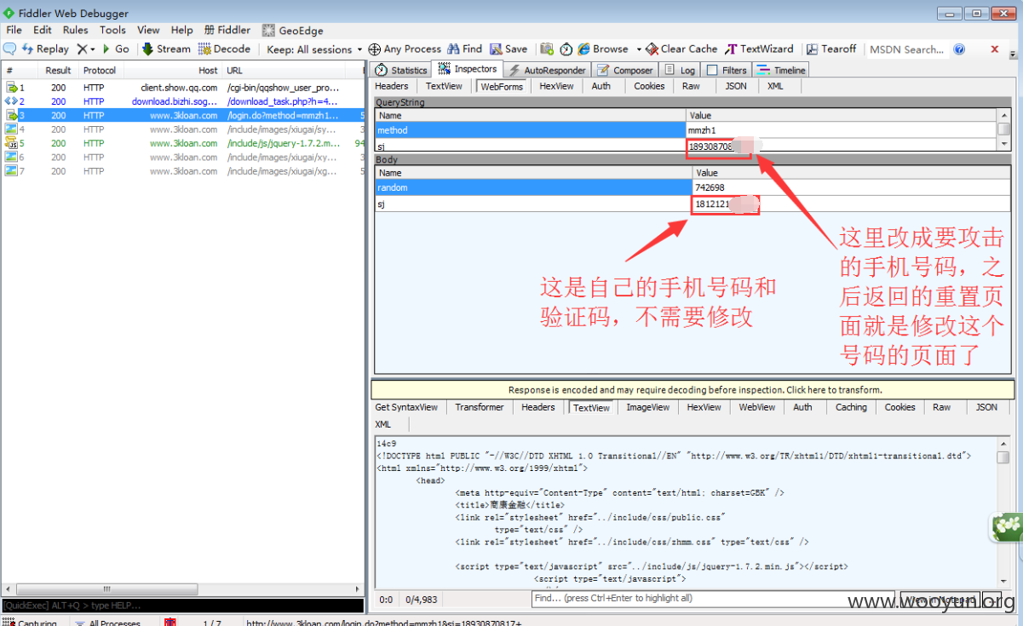Select session 3 login.do row
The height and width of the screenshot is (626, 1023).
tap(182, 115)
